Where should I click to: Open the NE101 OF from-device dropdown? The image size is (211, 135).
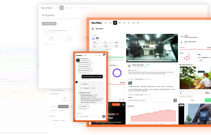[x=65, y=110]
